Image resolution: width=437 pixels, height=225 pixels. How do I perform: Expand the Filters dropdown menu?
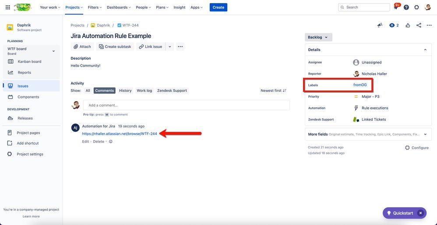click(x=95, y=7)
